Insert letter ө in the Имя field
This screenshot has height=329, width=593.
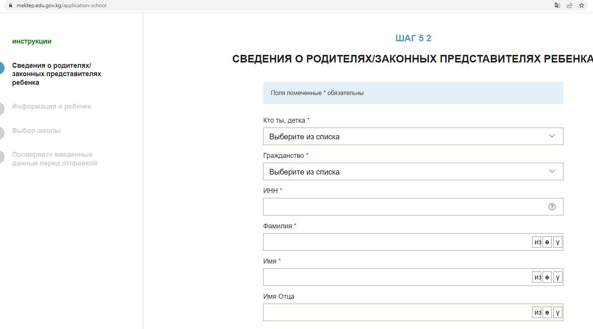click(547, 277)
